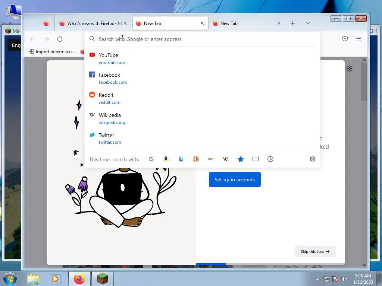Click Firefox taskbar button
This screenshot has height=286, width=382.
coord(79,279)
